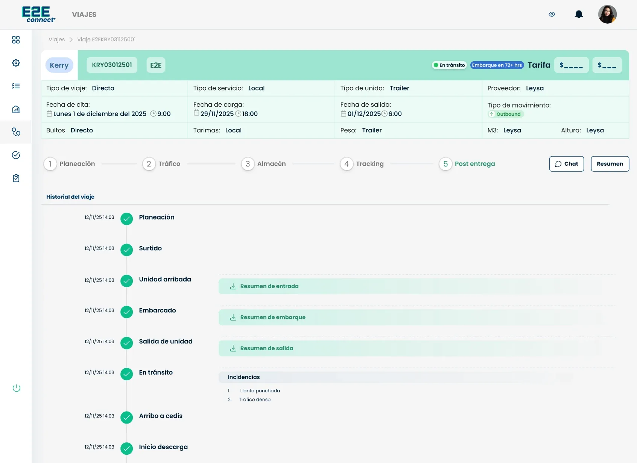This screenshot has height=463, width=637.
Task: Open the checklist icon in sidebar
Action: (16, 86)
